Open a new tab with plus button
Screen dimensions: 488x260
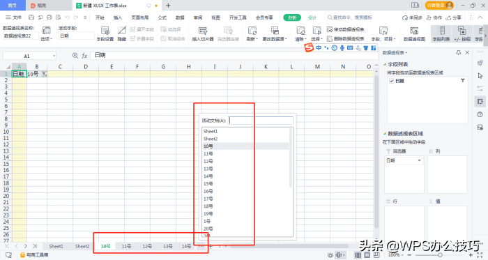(168, 6)
